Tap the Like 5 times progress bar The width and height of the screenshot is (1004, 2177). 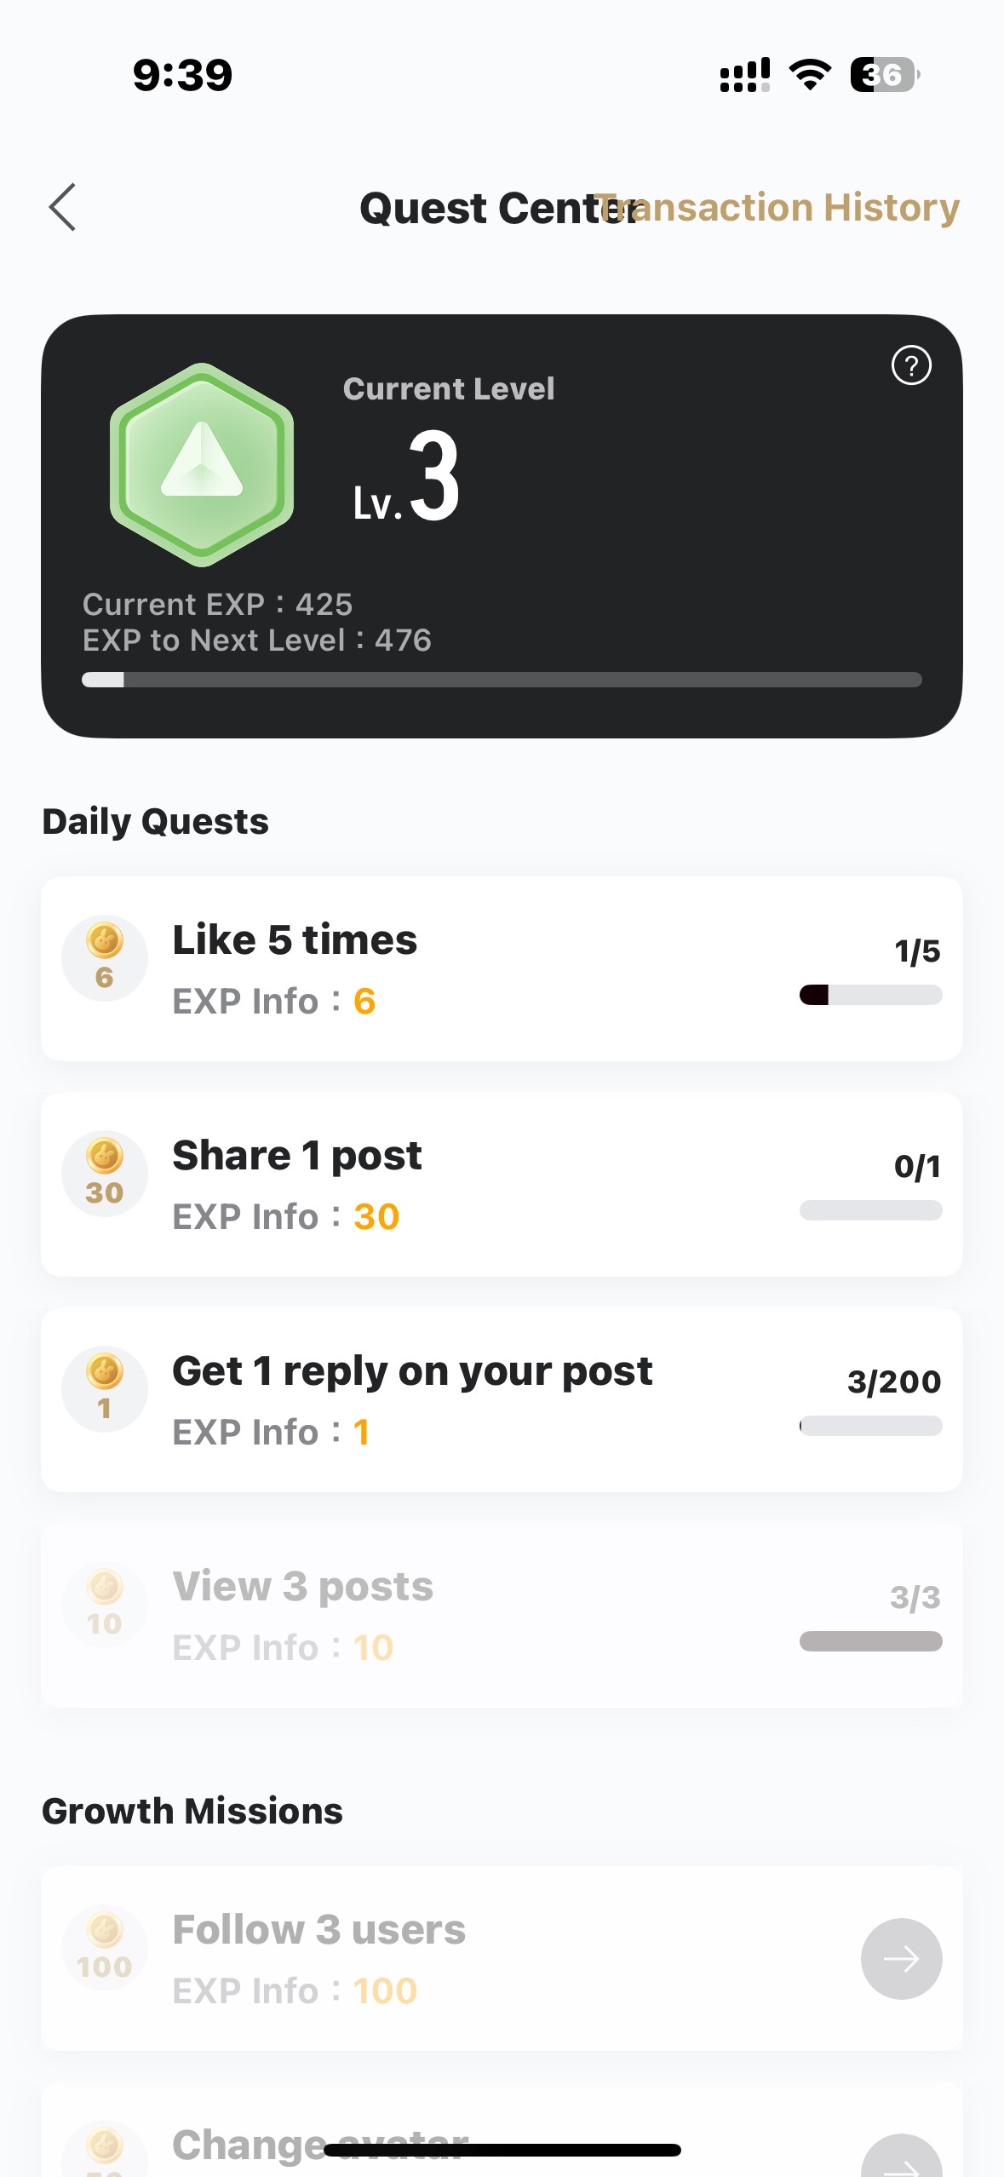870,995
